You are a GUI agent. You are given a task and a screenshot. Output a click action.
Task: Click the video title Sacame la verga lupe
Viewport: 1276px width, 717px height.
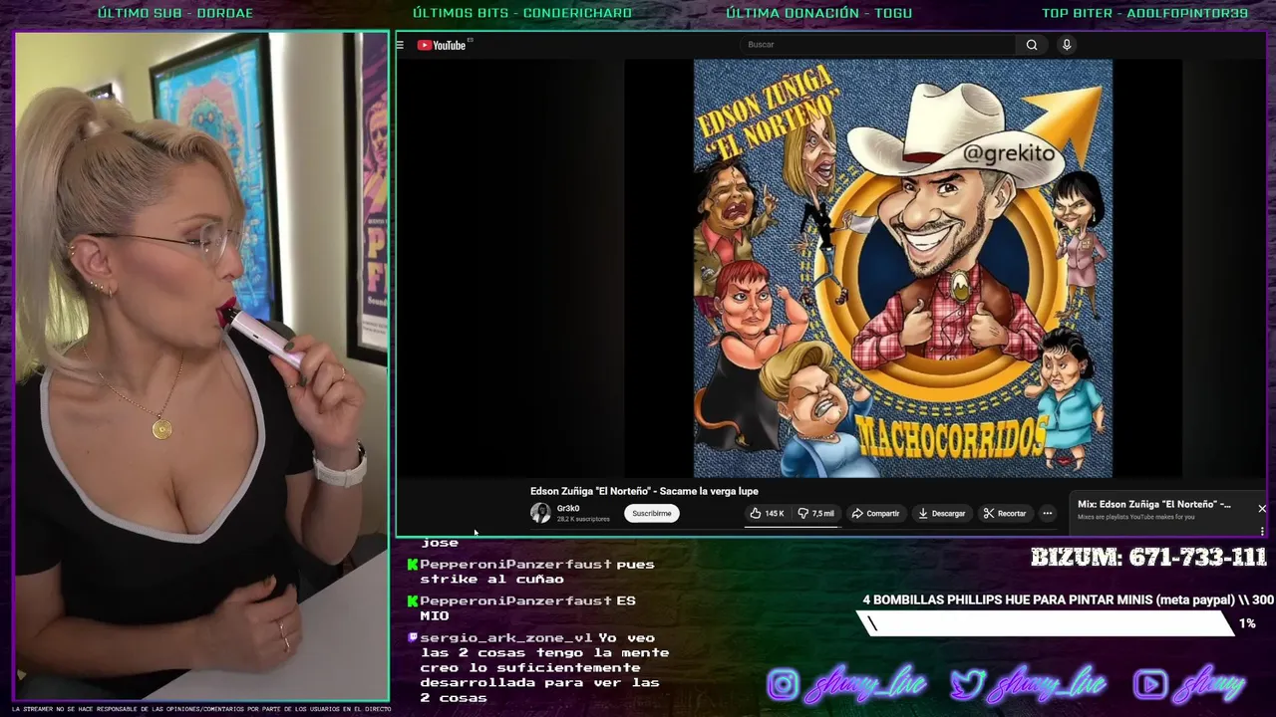(x=644, y=491)
